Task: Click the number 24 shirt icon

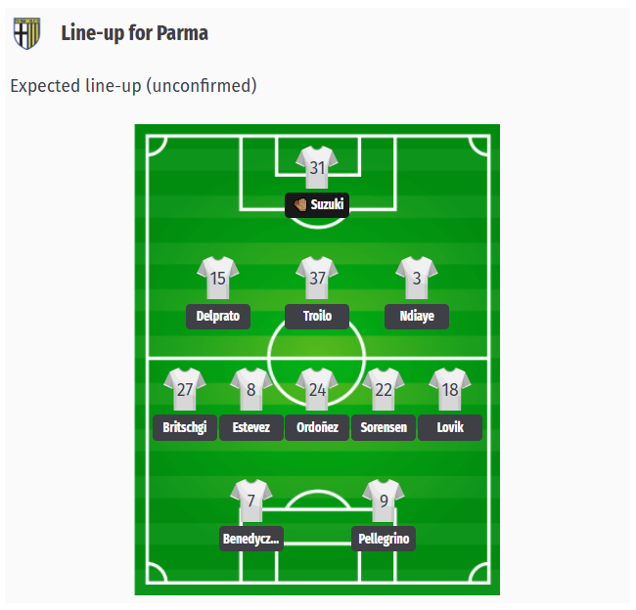Action: [317, 389]
